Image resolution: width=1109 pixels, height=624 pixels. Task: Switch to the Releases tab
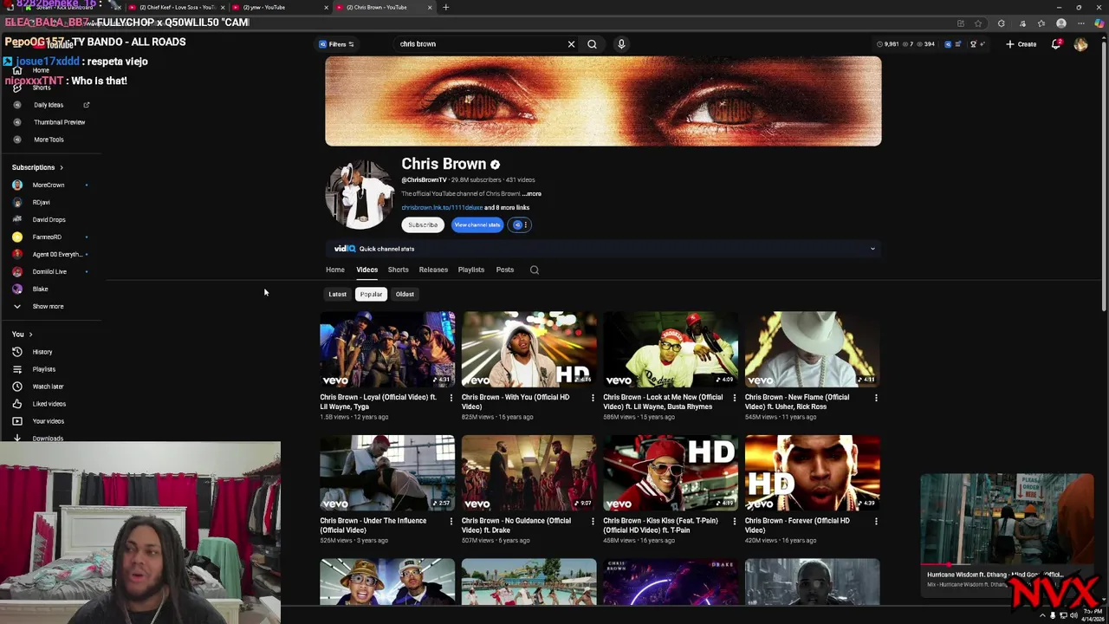pyautogui.click(x=433, y=270)
